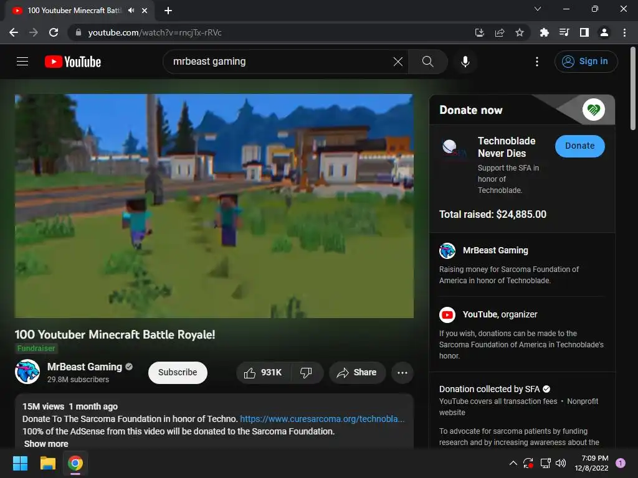Install app icon in address bar
The height and width of the screenshot is (478, 638).
point(479,32)
